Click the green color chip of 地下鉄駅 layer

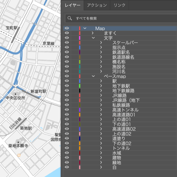80,86
